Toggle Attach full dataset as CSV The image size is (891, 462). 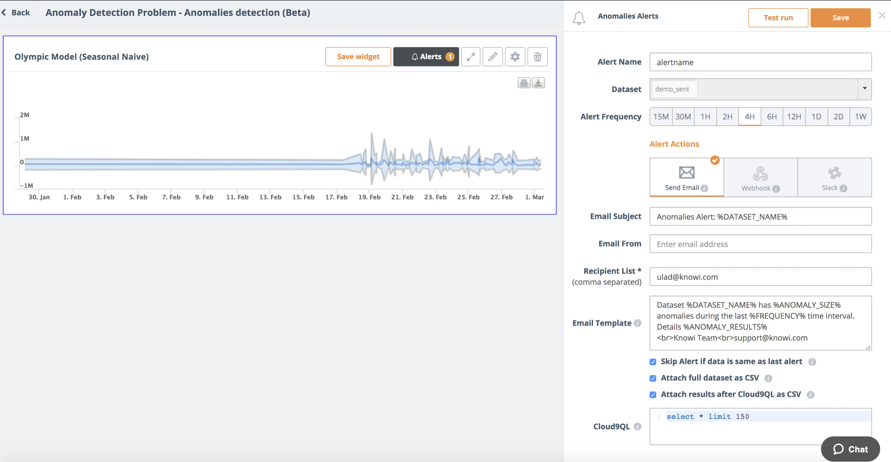(x=653, y=378)
